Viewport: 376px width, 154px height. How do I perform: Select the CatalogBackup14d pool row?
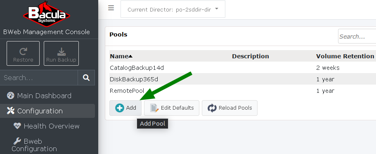click(x=243, y=68)
